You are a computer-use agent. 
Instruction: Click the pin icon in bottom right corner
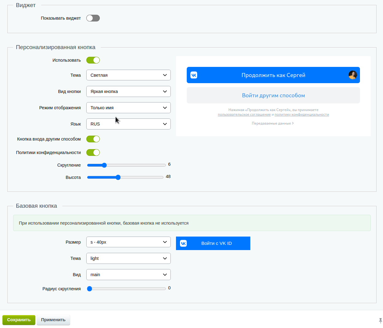tap(381, 320)
